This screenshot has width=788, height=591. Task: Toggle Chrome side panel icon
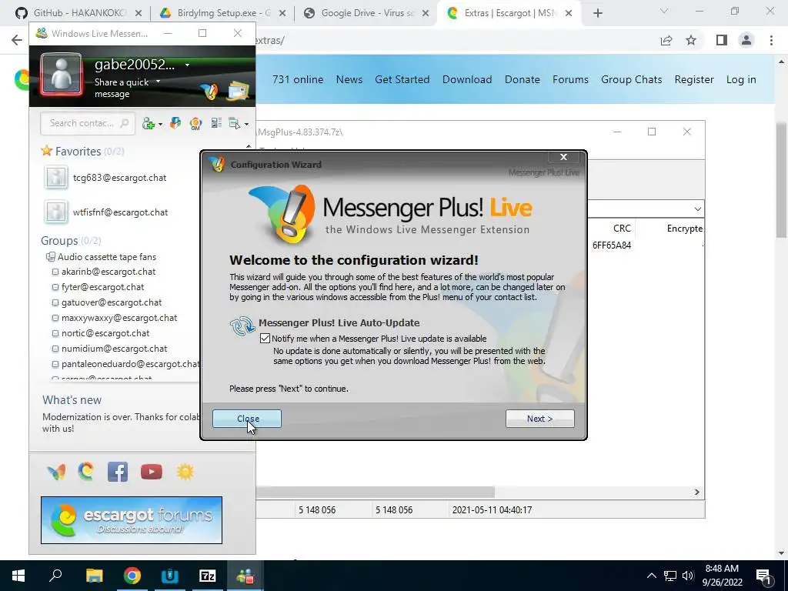pos(722,40)
